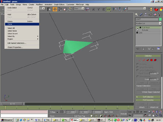Toggle Ignore Backfacing checkbox

pos(137,67)
